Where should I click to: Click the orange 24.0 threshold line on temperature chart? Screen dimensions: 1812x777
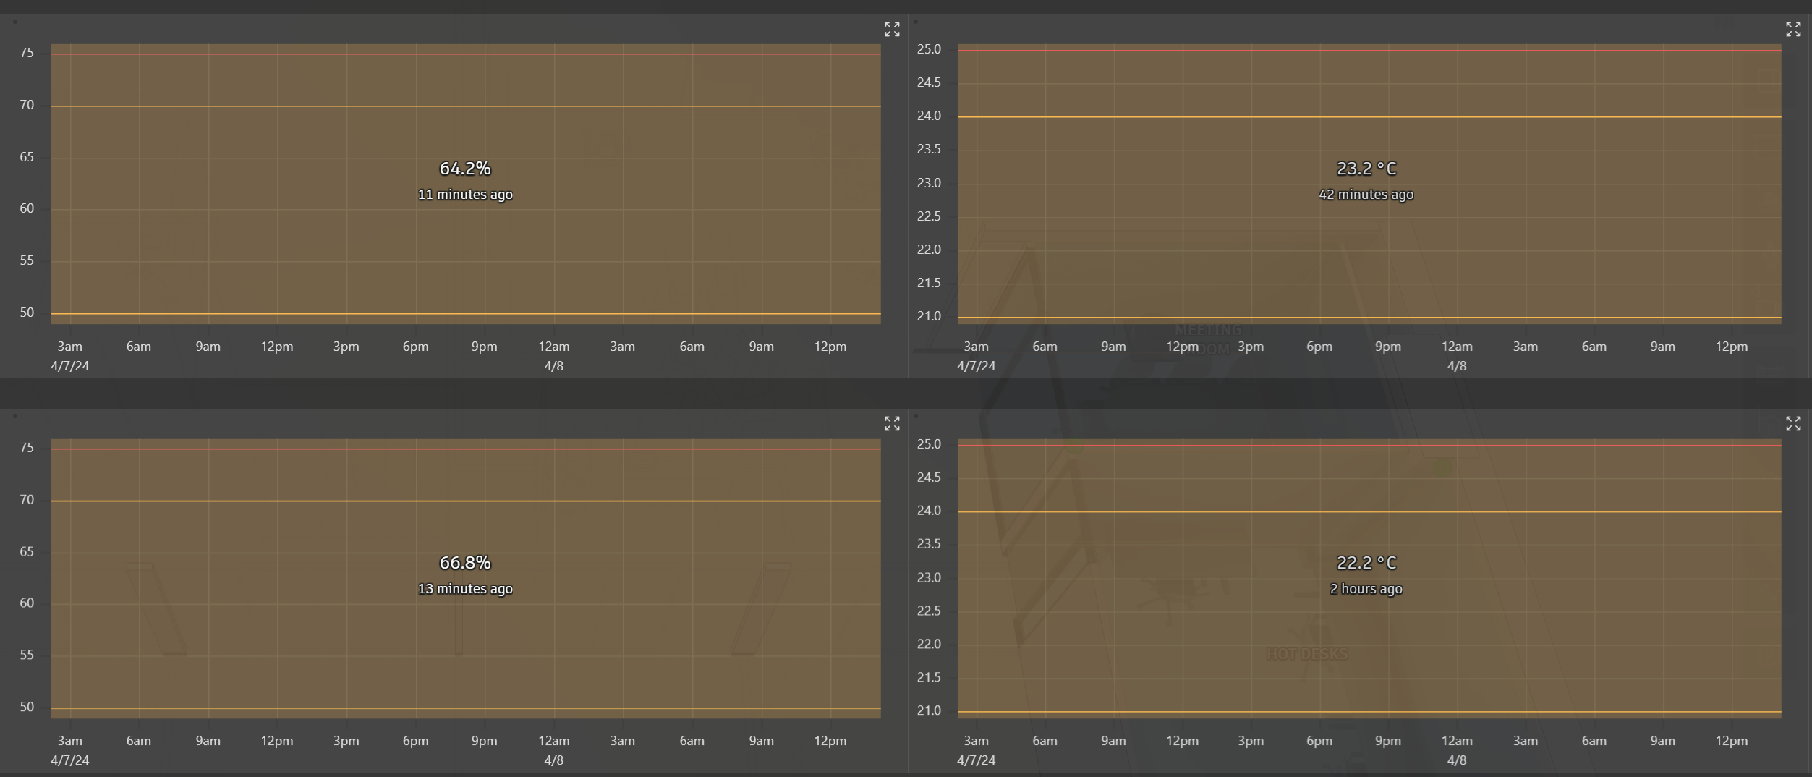point(1367,116)
